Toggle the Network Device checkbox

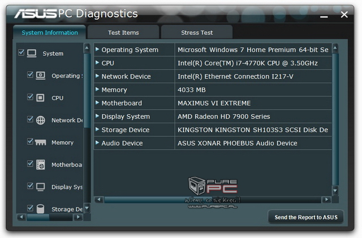(30, 119)
